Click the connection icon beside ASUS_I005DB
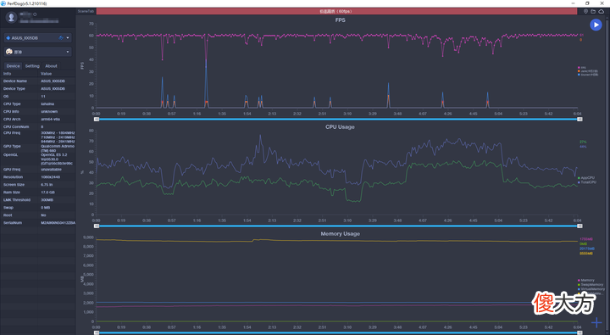The width and height of the screenshot is (610, 335). (x=61, y=38)
